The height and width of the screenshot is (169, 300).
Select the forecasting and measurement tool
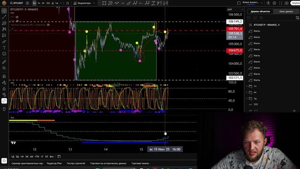(4, 36)
